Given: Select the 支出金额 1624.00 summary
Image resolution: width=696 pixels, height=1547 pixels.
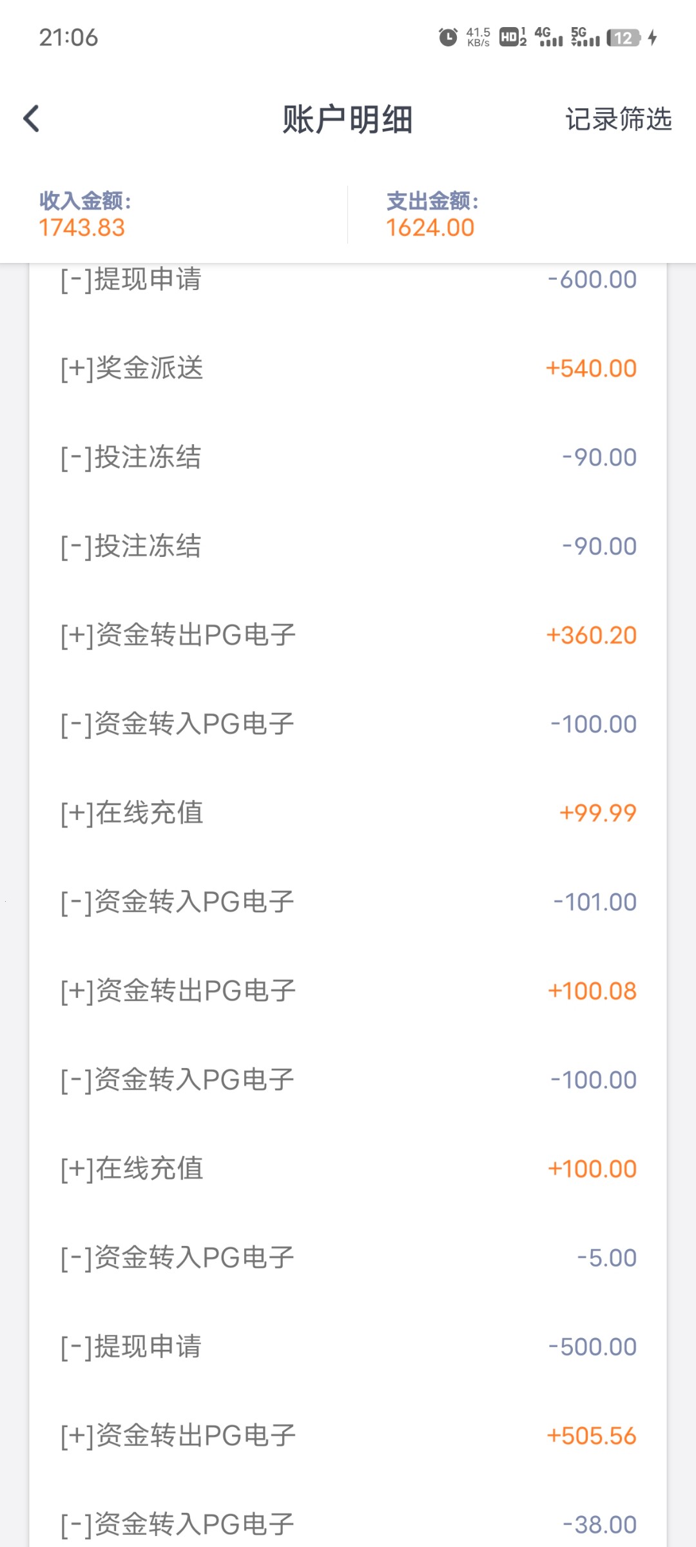Looking at the screenshot, I should [x=432, y=215].
